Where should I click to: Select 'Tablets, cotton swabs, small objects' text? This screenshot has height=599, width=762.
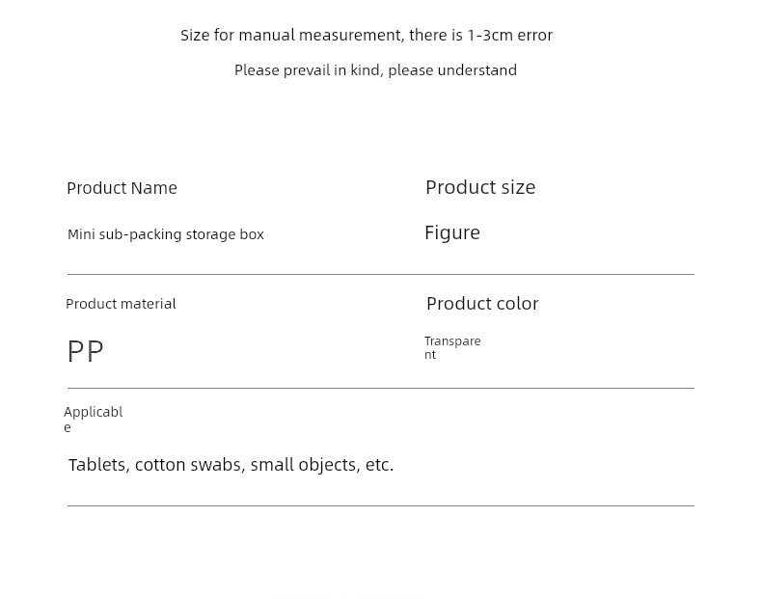click(x=214, y=465)
